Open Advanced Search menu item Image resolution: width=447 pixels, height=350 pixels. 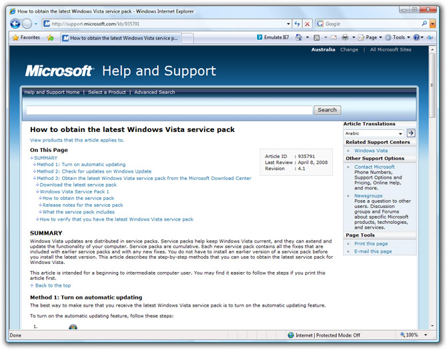(155, 92)
